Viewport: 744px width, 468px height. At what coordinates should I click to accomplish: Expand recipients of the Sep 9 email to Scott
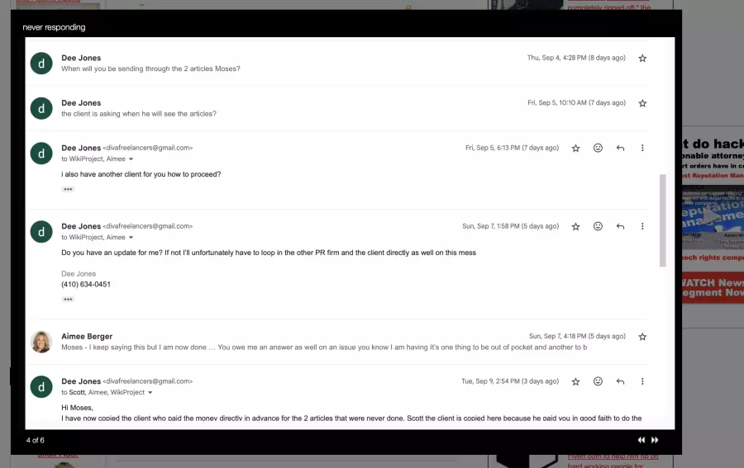(150, 393)
